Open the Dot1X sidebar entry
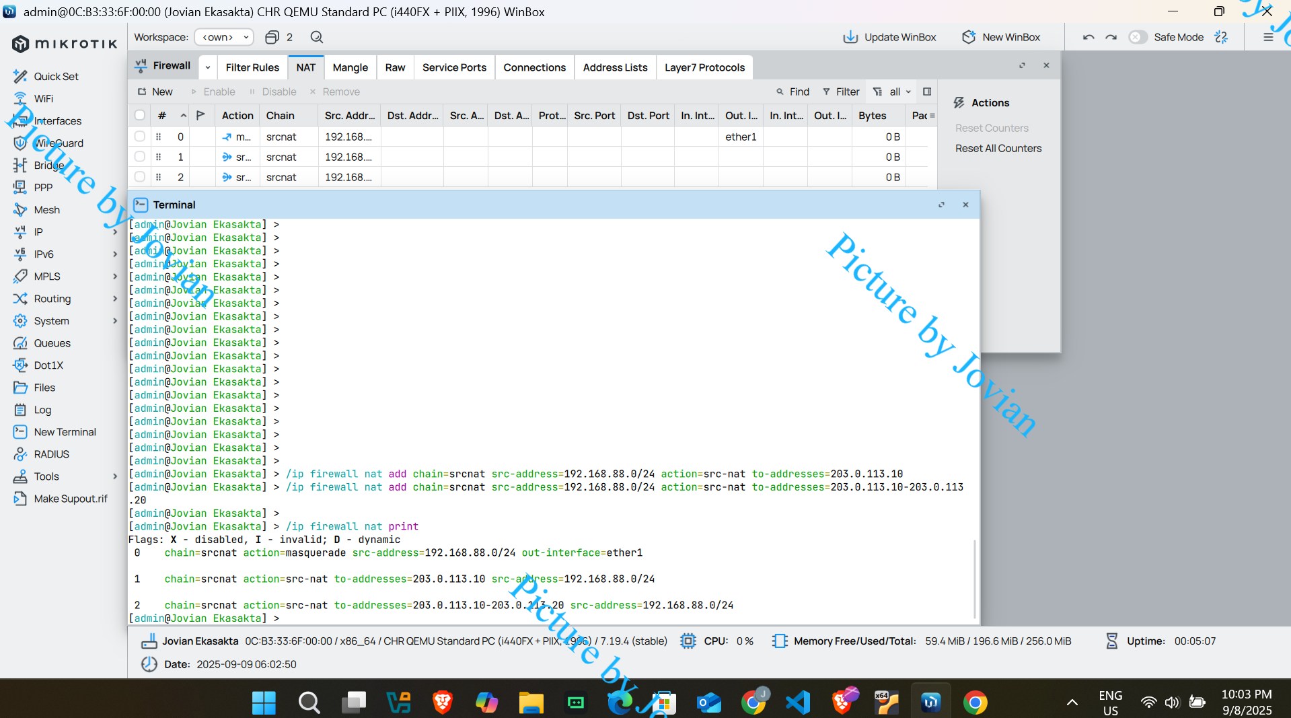 pos(48,365)
